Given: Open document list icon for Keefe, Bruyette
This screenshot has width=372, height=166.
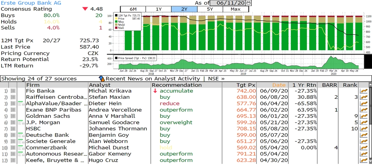Looking at the screenshot, I should click(13, 160).
